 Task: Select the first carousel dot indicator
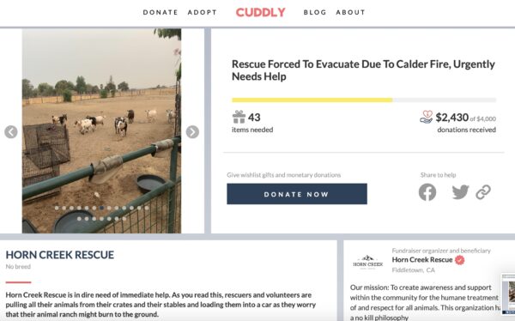57,208
